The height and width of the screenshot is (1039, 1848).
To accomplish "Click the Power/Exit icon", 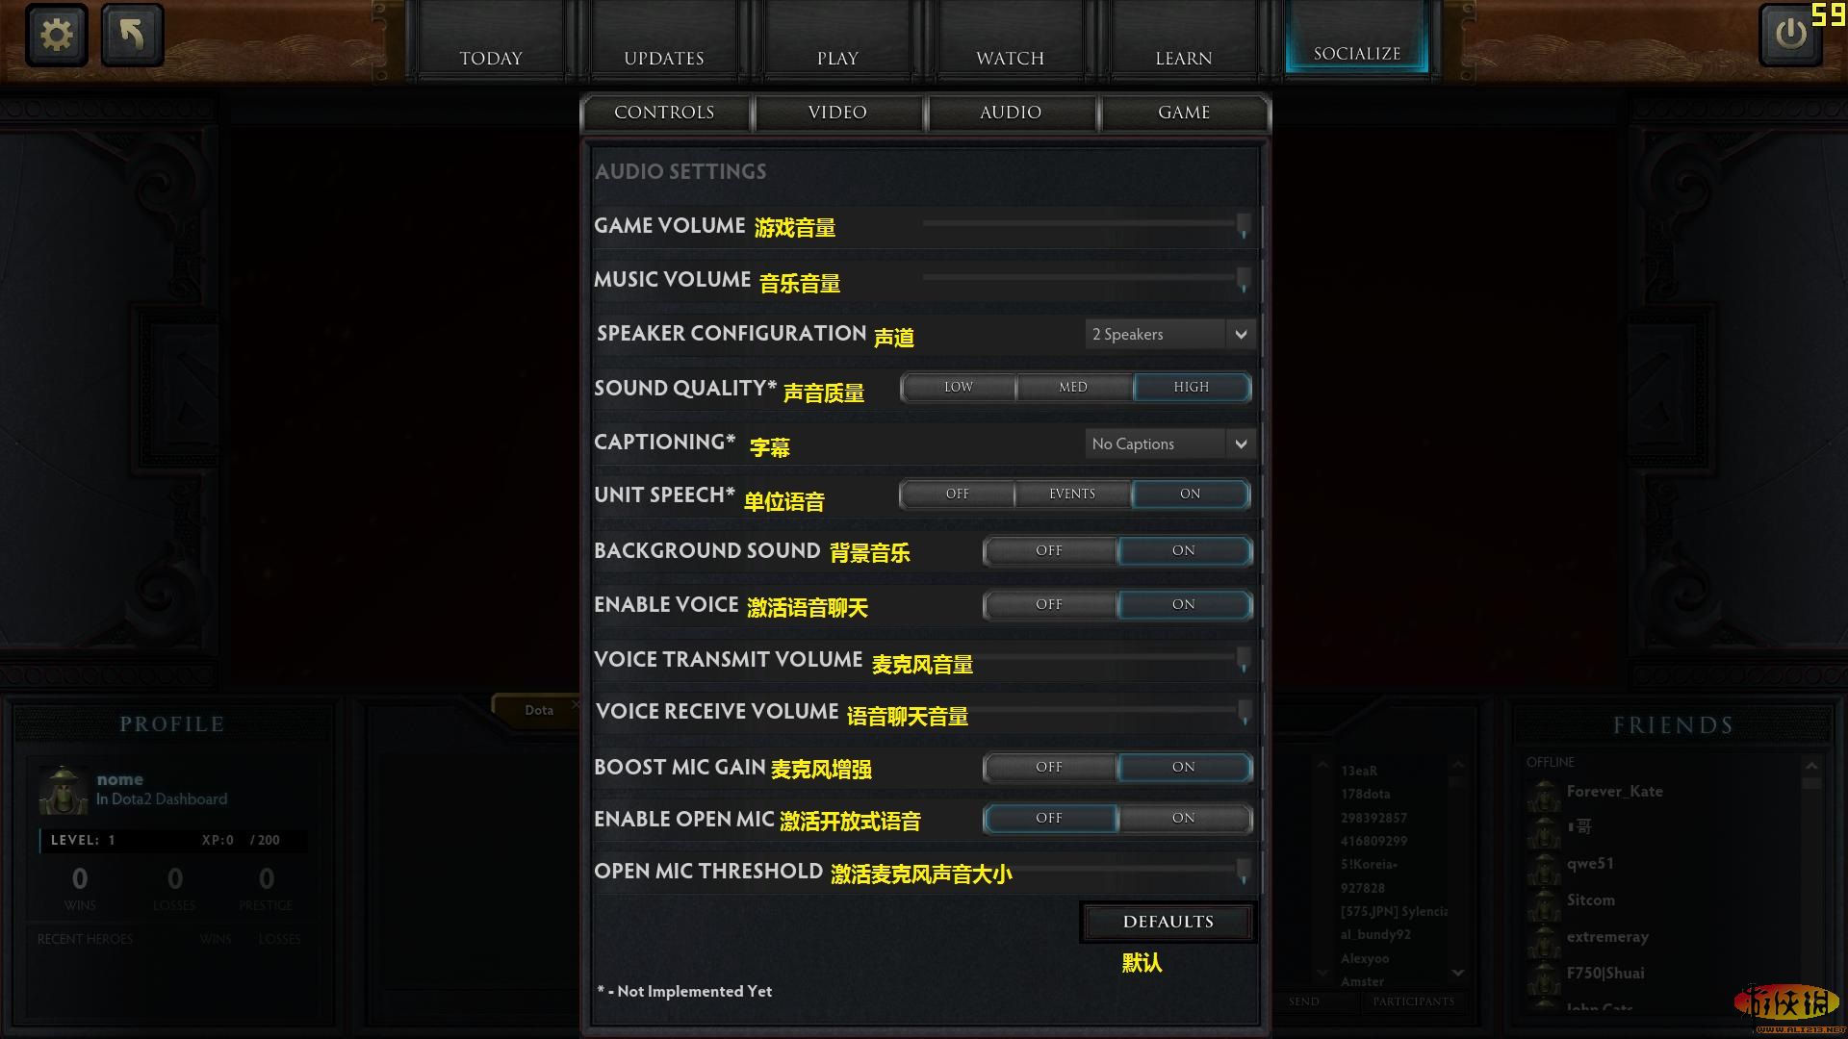I will click(1789, 36).
